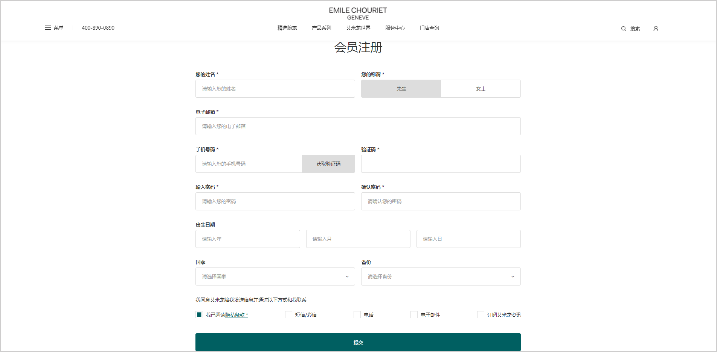Viewport: 717px width, 352px height.
Task: Open the user account icon
Action: point(656,29)
